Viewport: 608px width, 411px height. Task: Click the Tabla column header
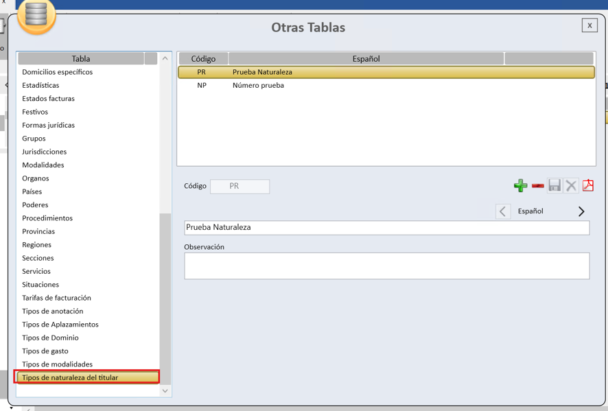coord(81,58)
